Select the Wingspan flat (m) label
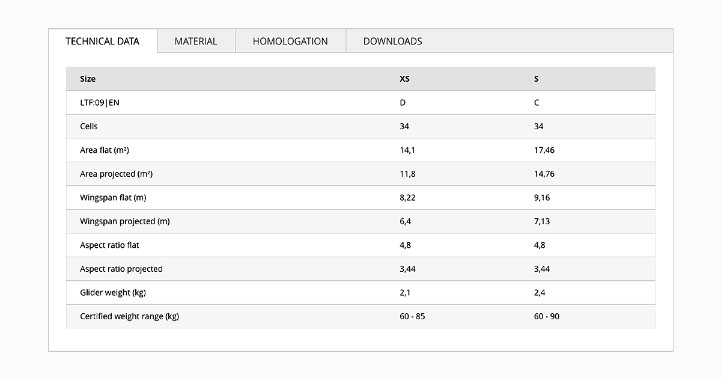721x380 pixels. [112, 198]
